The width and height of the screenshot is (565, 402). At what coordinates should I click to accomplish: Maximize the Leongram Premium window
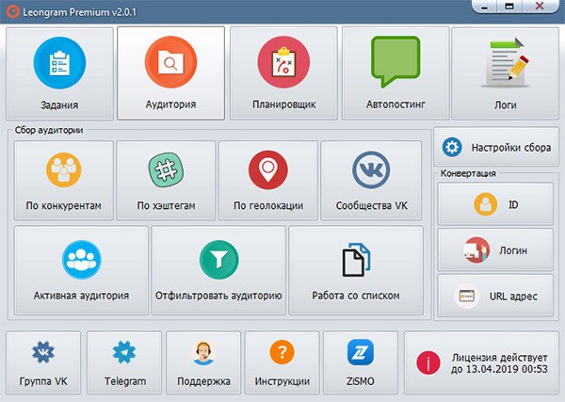509,7
